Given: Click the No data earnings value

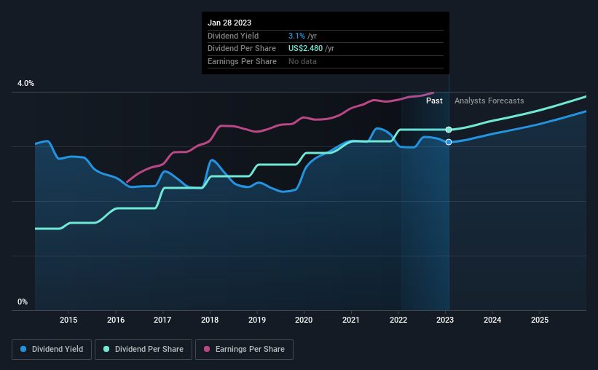Looking at the screenshot, I should point(302,61).
